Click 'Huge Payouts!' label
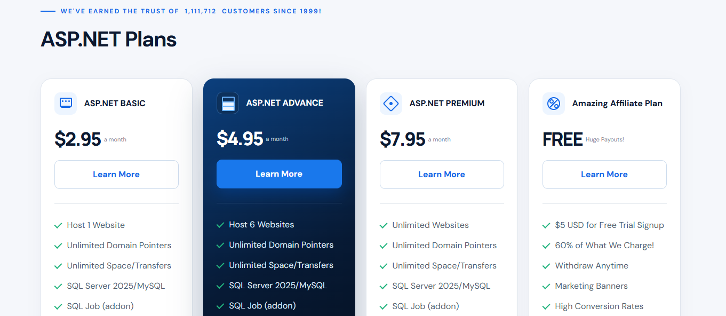This screenshot has height=316, width=726. coord(605,140)
